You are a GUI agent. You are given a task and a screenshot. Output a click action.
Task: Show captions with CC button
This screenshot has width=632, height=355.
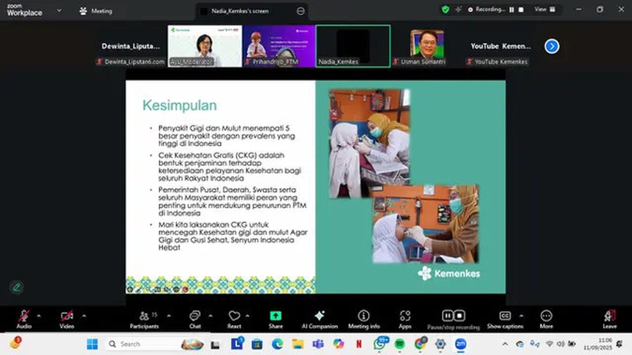coord(505,319)
